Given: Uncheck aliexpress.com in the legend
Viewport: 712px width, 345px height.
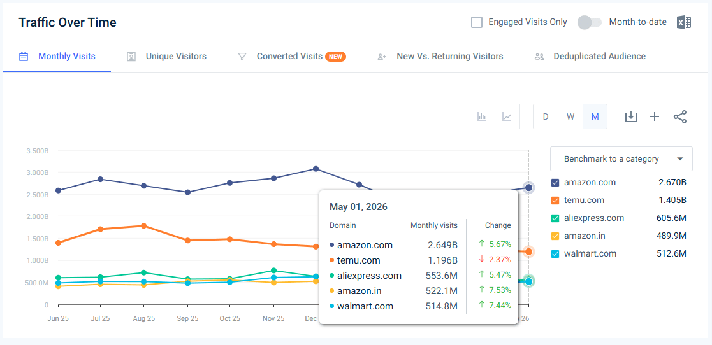Looking at the screenshot, I should pos(555,218).
